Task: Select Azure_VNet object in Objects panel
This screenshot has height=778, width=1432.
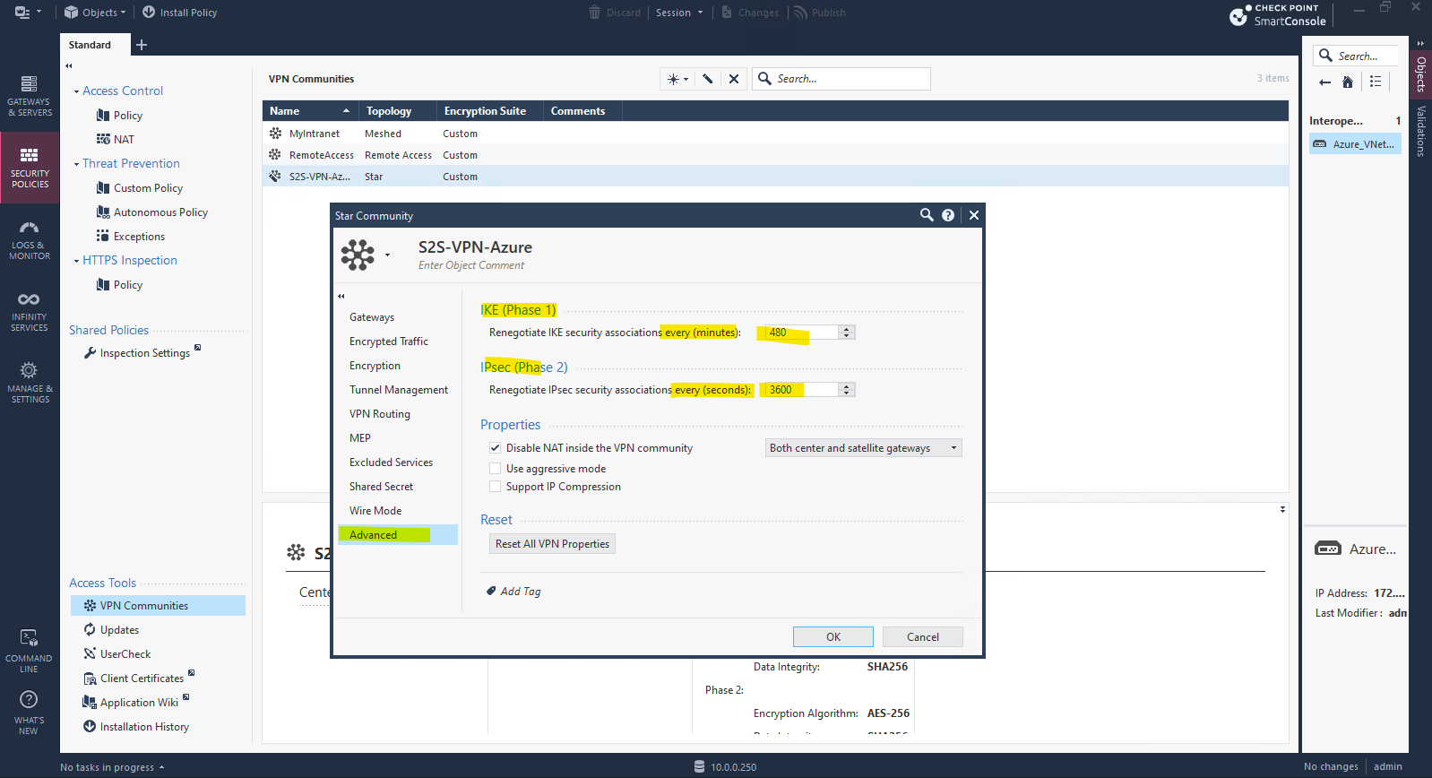Action: click(1355, 144)
